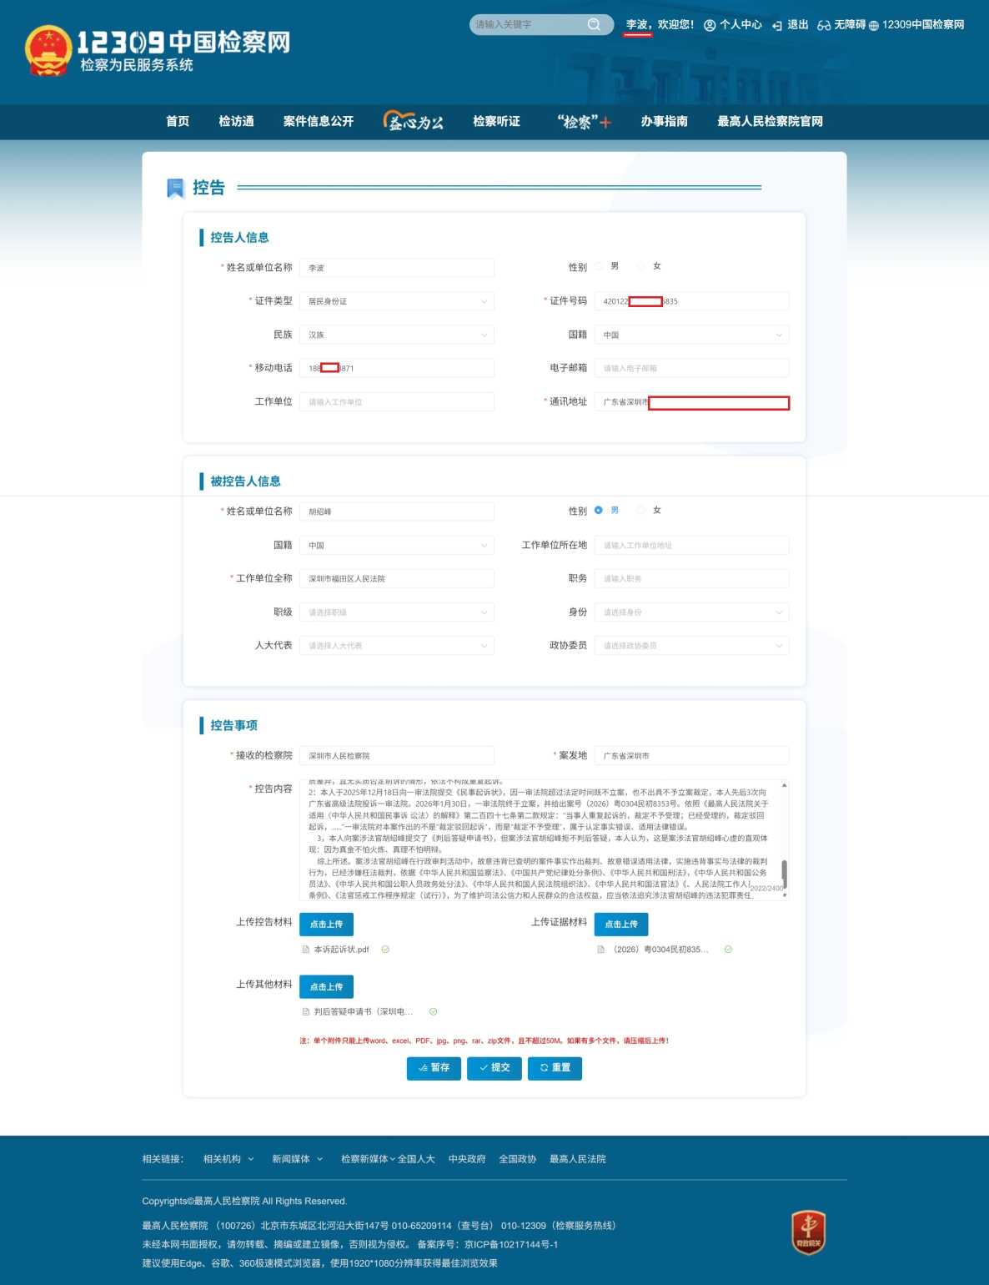The image size is (989, 1285).
Task: Open the 益心为公 logo link
Action: 414,122
